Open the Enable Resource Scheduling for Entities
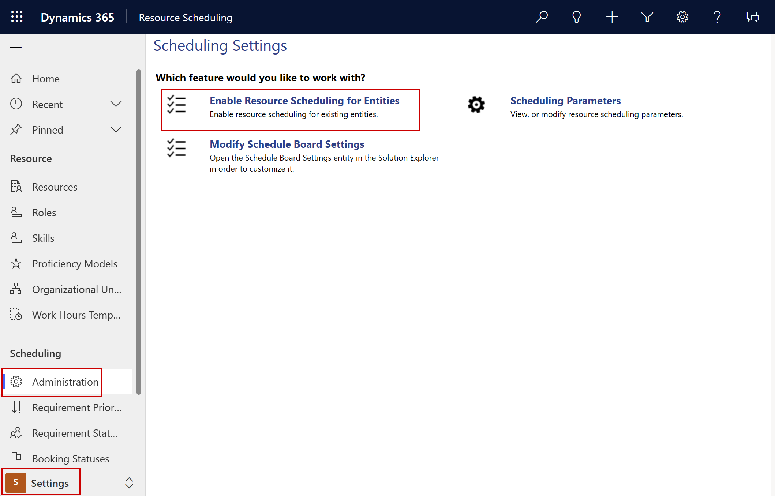Viewport: 775px width, 496px height. [304, 101]
